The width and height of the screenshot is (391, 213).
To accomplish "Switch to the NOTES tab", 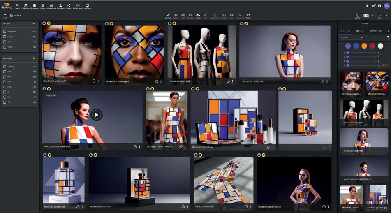I will (360, 31).
